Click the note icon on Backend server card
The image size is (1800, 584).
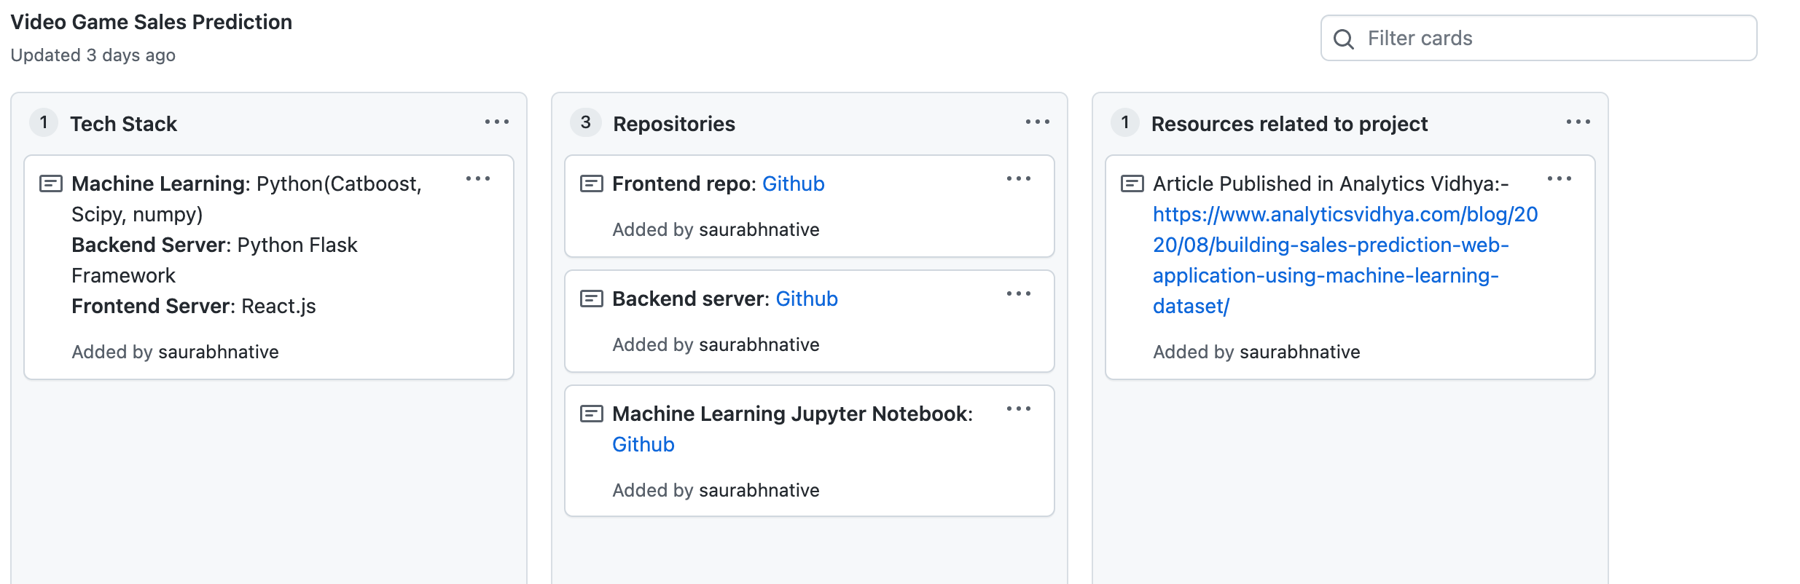coord(591,299)
